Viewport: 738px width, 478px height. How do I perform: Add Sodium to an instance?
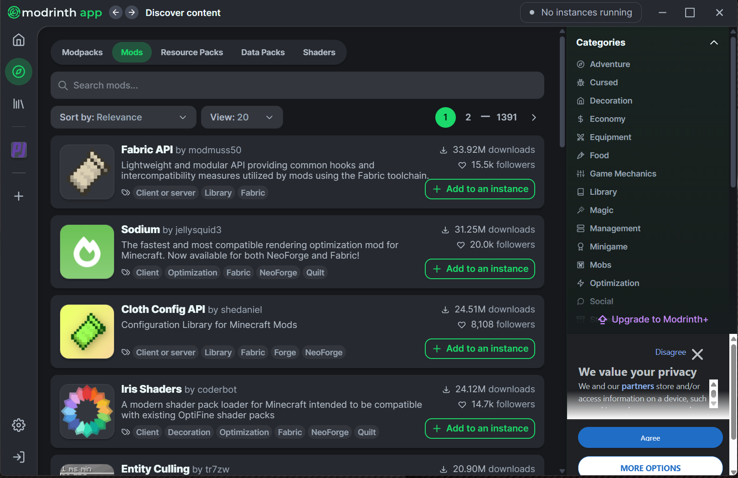(480, 269)
